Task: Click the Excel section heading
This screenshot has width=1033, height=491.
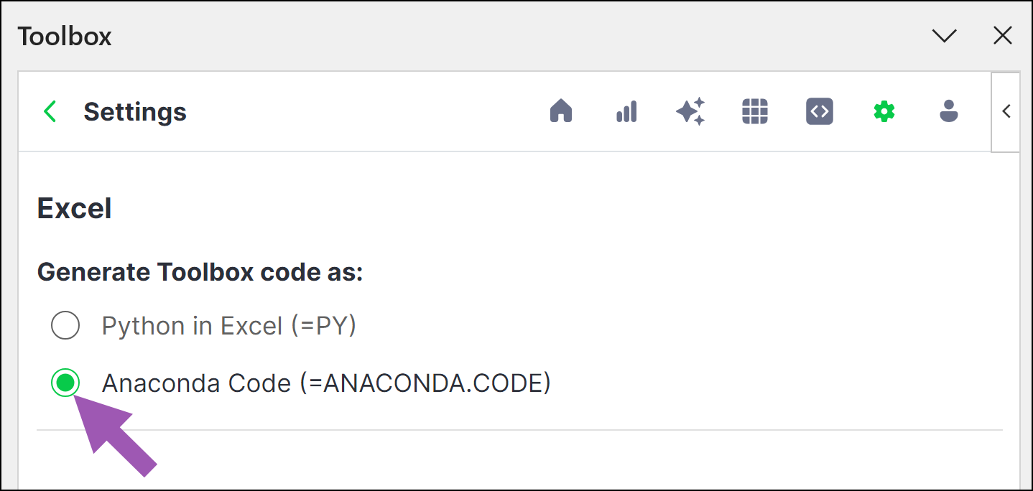Action: [x=75, y=209]
